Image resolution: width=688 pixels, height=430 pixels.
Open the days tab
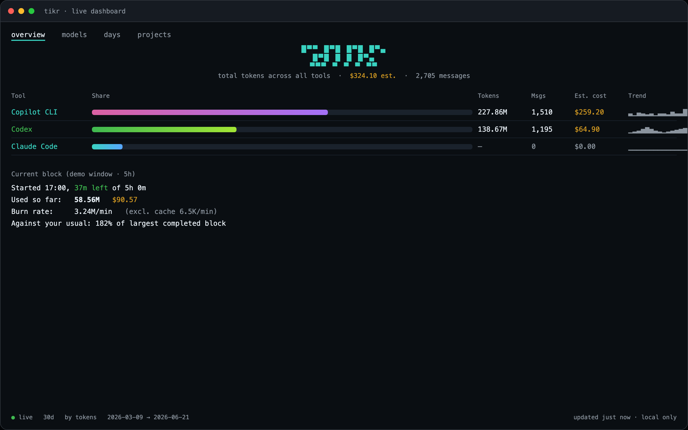[x=112, y=35]
